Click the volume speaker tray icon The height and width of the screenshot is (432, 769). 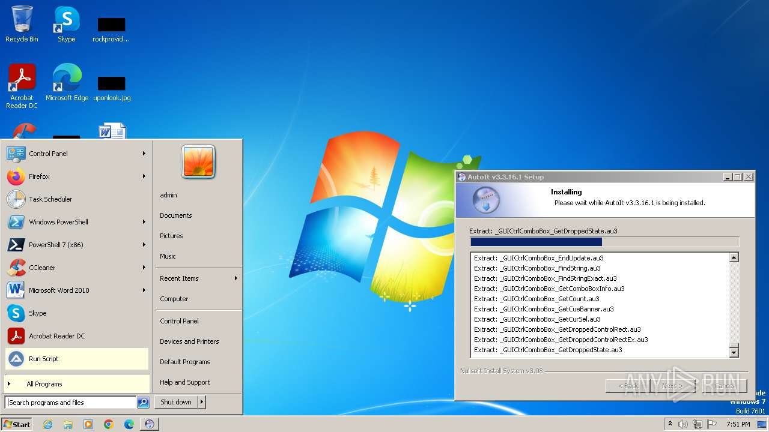pos(683,424)
